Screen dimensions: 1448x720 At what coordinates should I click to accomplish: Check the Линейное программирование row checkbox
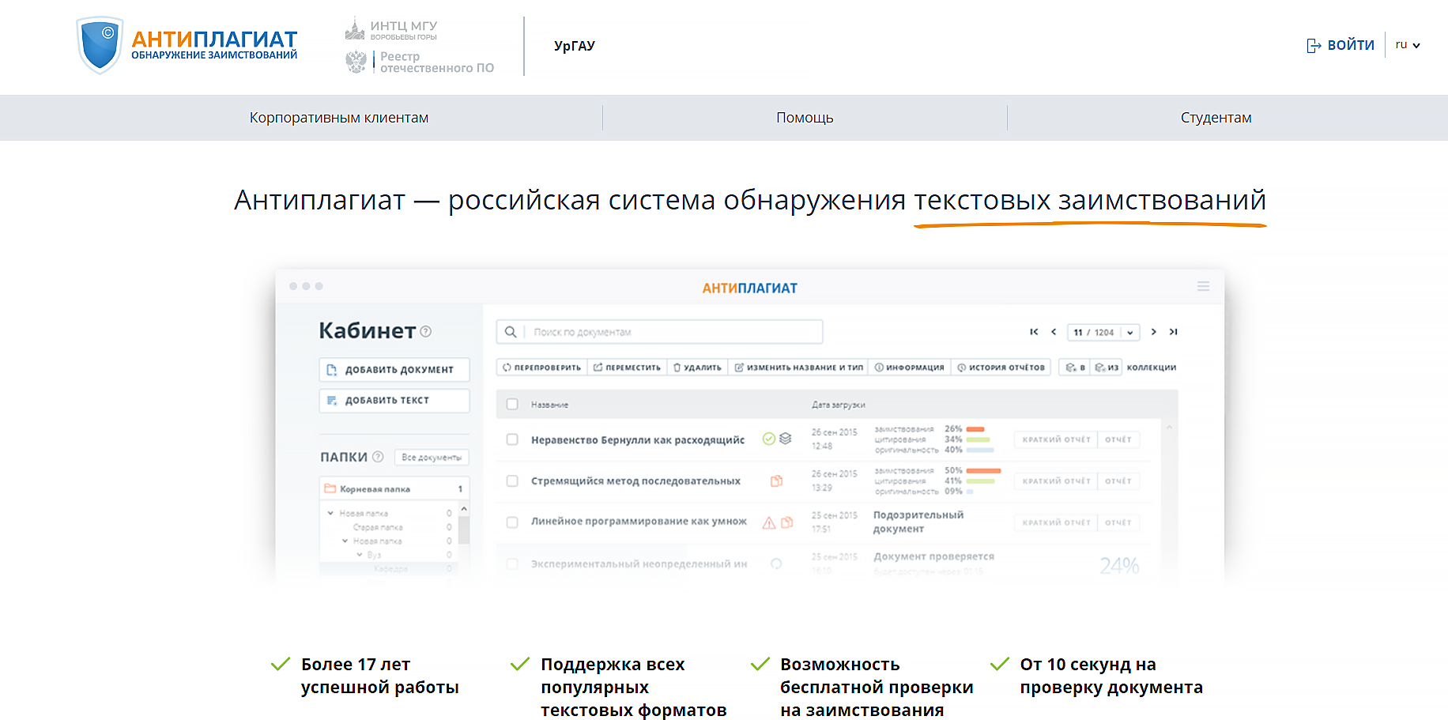(512, 522)
